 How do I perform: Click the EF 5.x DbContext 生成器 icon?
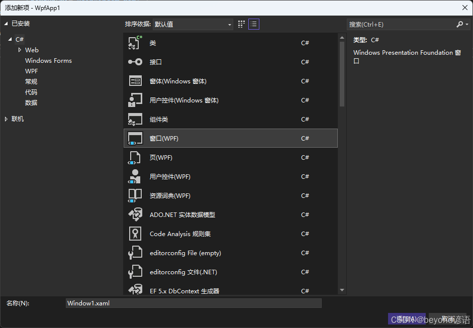[135, 289]
